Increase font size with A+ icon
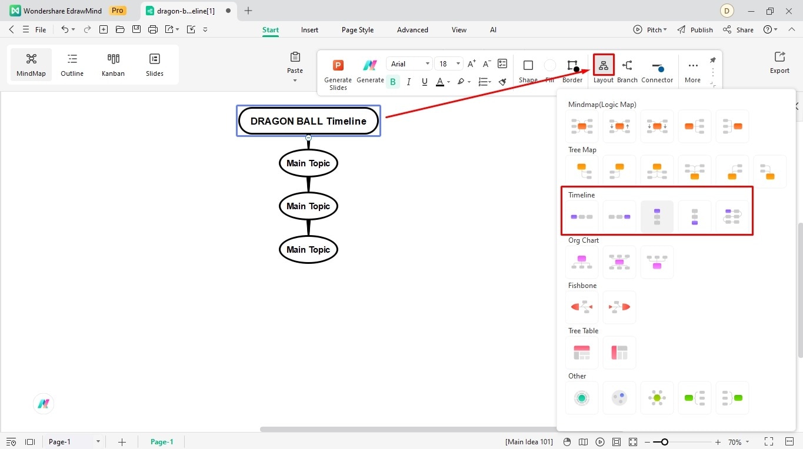Viewport: 803px width, 449px height. tap(471, 64)
